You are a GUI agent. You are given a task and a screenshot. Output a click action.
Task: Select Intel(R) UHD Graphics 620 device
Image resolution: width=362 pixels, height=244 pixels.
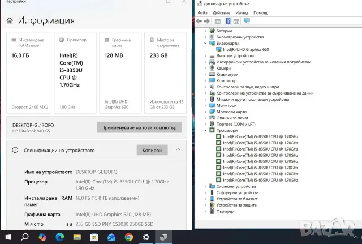coord(245,49)
